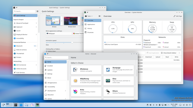Click the power button in the taskbar
This screenshot has height=108, width=193.
pyautogui.click(x=190, y=105)
